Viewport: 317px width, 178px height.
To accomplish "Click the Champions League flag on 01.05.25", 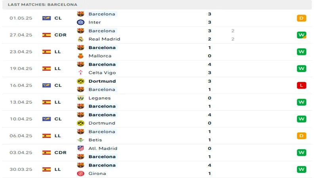I will coord(47,18).
